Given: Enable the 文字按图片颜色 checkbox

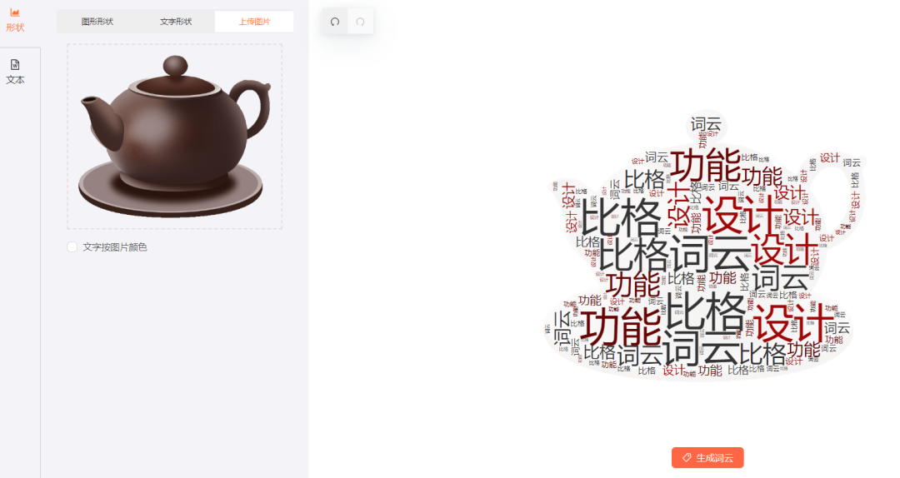Looking at the screenshot, I should [x=72, y=247].
